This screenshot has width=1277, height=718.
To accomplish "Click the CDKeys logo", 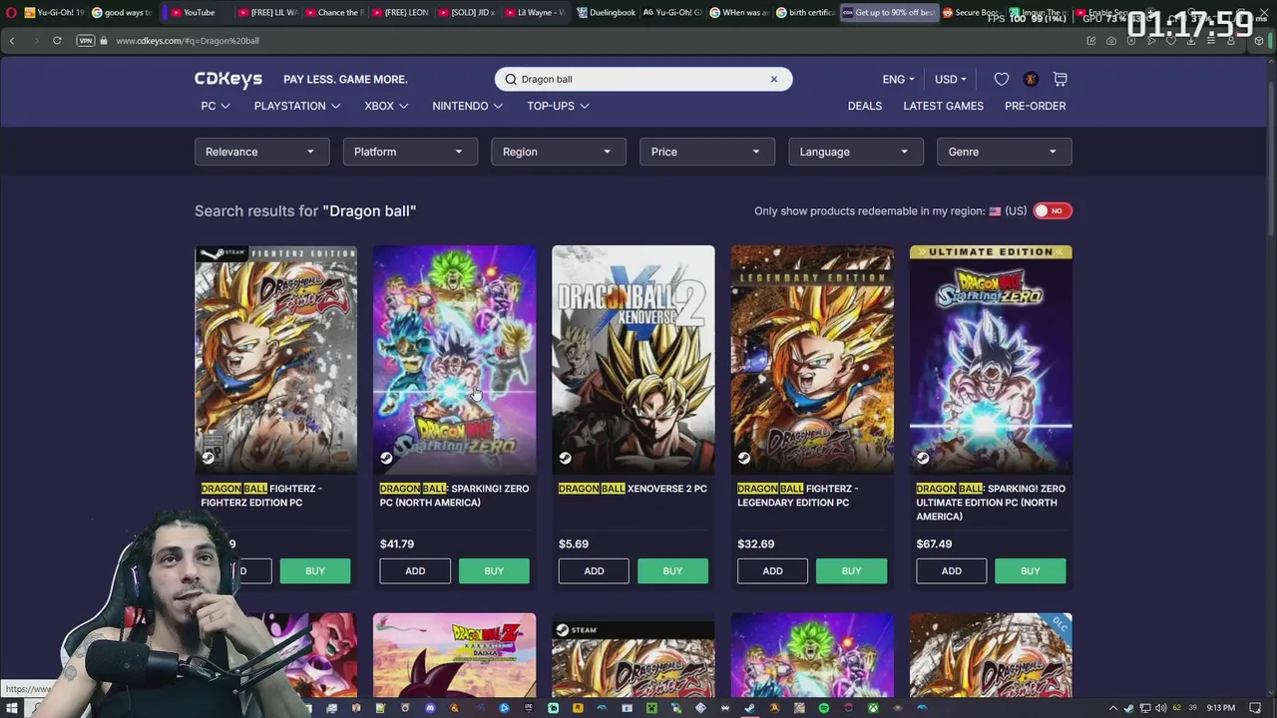I will tap(228, 79).
